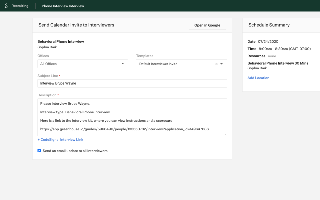
Task: Uncheck the email update to interviewers checkbox
Action: pyautogui.click(x=39, y=151)
